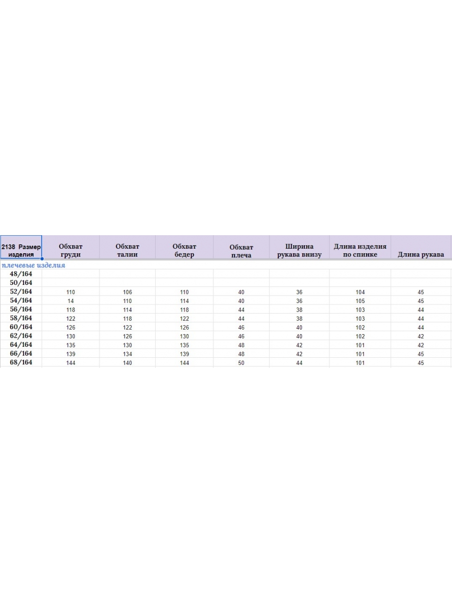Click the blue fill handle of selected cell
This screenshot has width=452, height=603.
coord(42,259)
